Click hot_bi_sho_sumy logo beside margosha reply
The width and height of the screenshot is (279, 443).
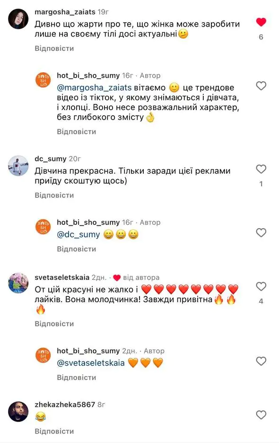pos(43,80)
